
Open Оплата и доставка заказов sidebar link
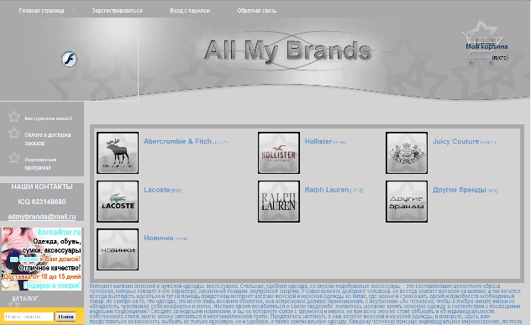pos(48,139)
